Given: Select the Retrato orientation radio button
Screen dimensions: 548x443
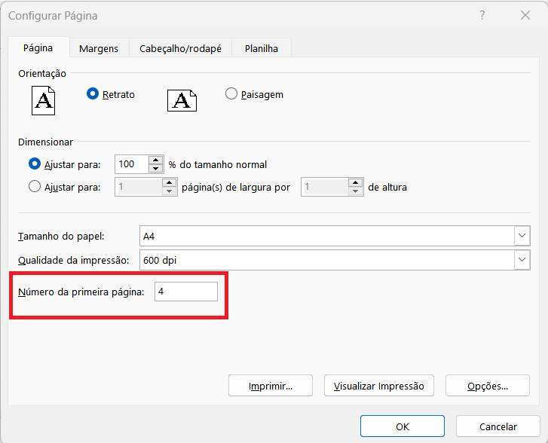Looking at the screenshot, I should pos(93,94).
